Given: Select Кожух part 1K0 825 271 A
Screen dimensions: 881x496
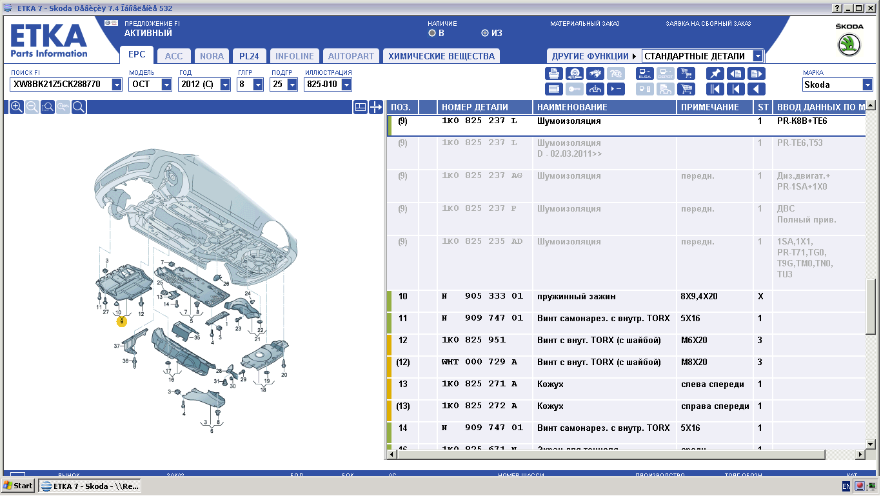Looking at the screenshot, I should pyautogui.click(x=626, y=389).
